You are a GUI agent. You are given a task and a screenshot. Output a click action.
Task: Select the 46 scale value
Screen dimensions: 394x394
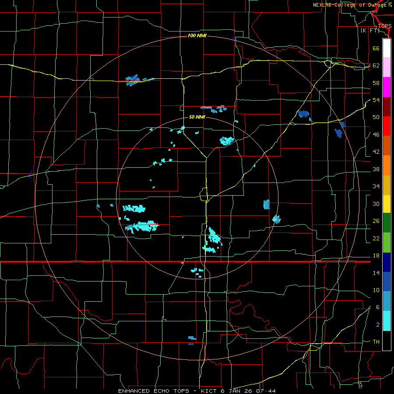tap(376, 135)
